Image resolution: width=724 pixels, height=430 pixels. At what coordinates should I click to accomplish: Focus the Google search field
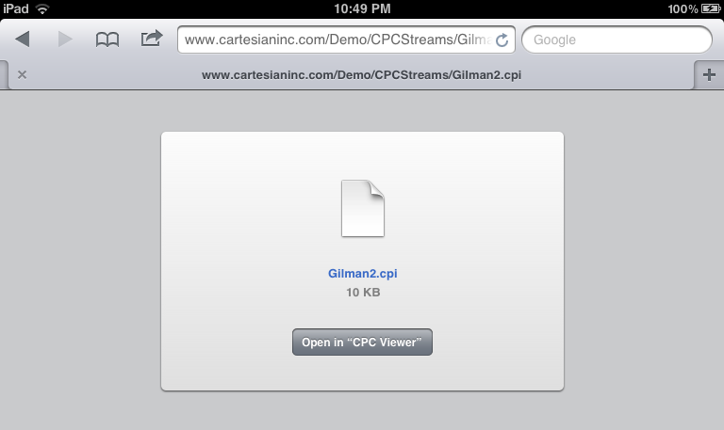click(x=617, y=40)
